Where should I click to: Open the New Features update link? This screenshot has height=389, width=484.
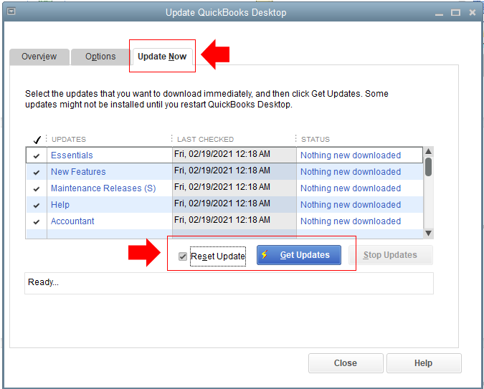78,171
